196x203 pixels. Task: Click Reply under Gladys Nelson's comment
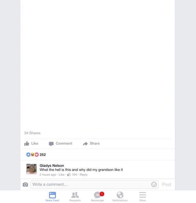(x=84, y=175)
